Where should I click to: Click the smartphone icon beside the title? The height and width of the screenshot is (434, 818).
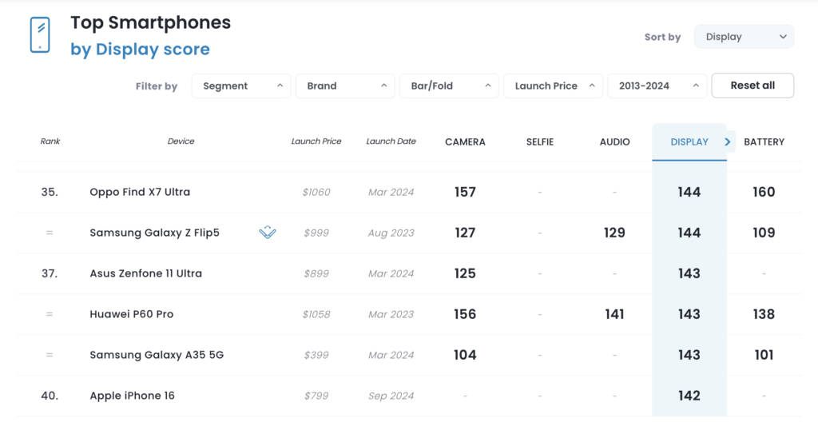point(39,35)
